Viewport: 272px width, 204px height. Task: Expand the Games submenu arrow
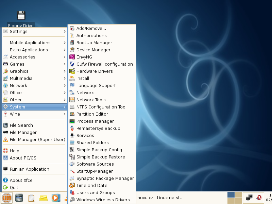click(65, 64)
